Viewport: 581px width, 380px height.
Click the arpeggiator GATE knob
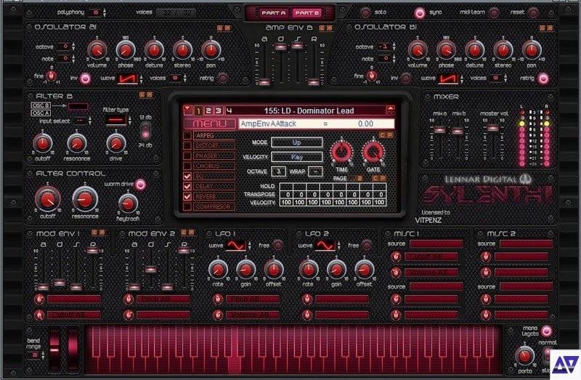click(x=373, y=153)
